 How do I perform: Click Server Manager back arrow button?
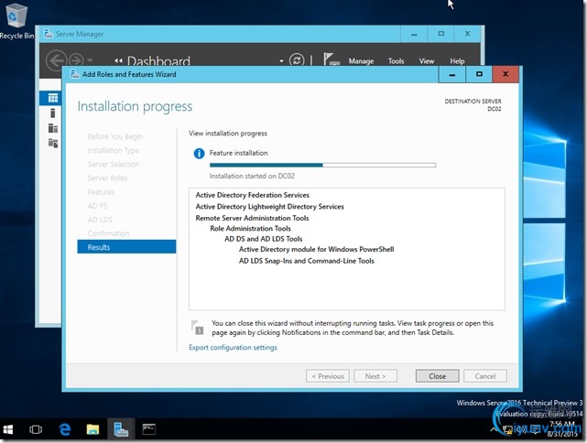click(x=56, y=59)
